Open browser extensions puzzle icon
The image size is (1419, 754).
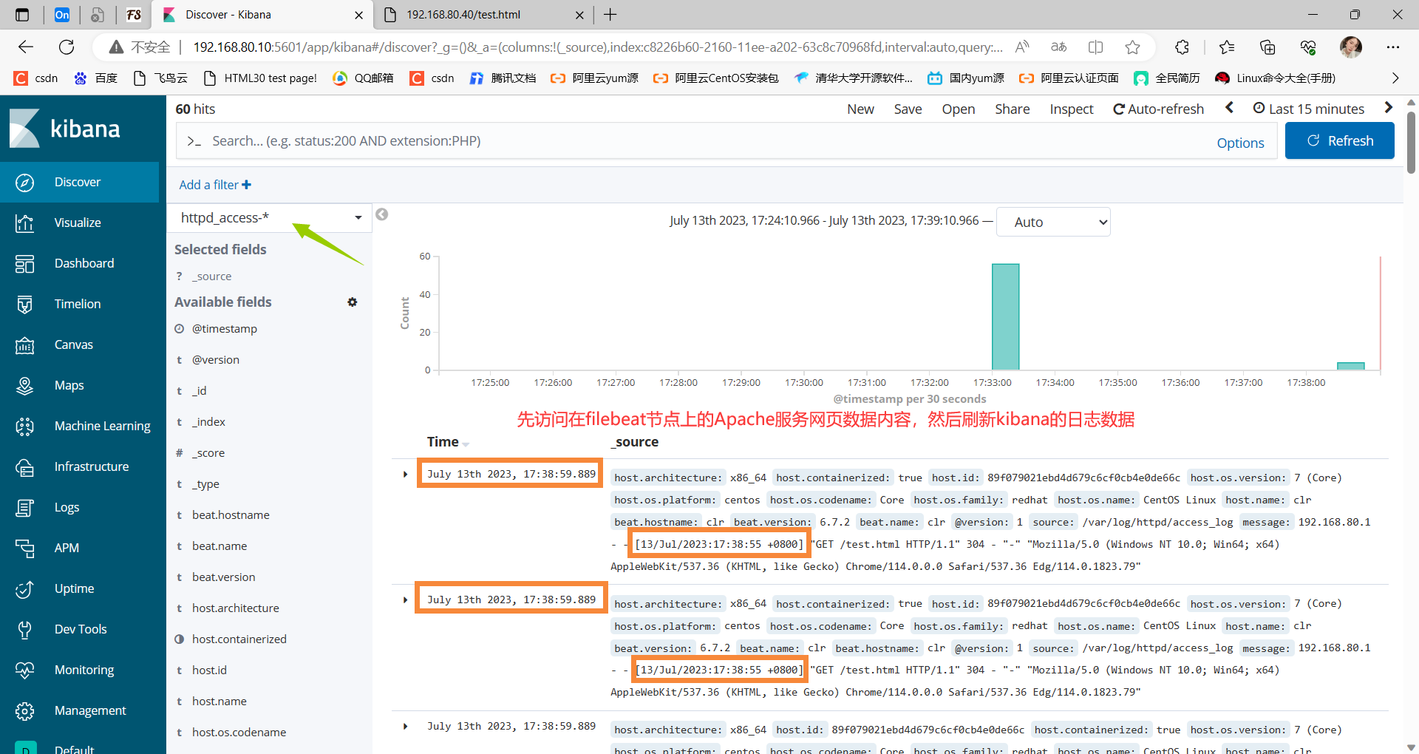[x=1182, y=47]
